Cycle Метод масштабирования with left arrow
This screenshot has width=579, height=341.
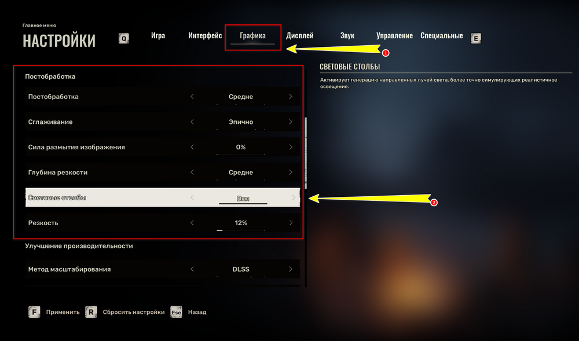tap(192, 269)
